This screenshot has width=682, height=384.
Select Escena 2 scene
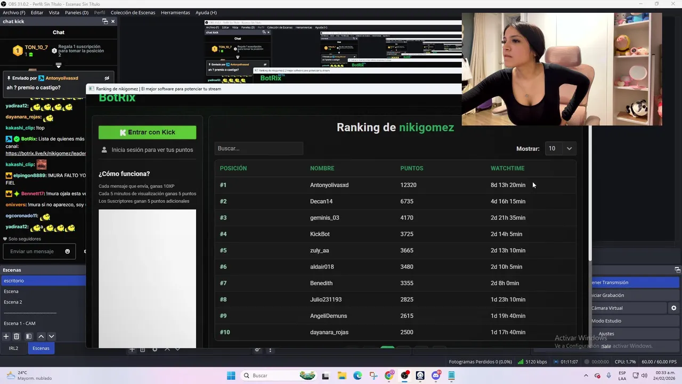click(43, 302)
